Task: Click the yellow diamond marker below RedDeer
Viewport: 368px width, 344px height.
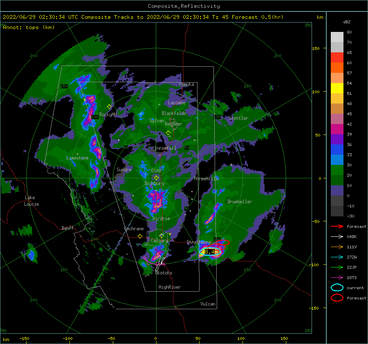Action: coord(168,133)
